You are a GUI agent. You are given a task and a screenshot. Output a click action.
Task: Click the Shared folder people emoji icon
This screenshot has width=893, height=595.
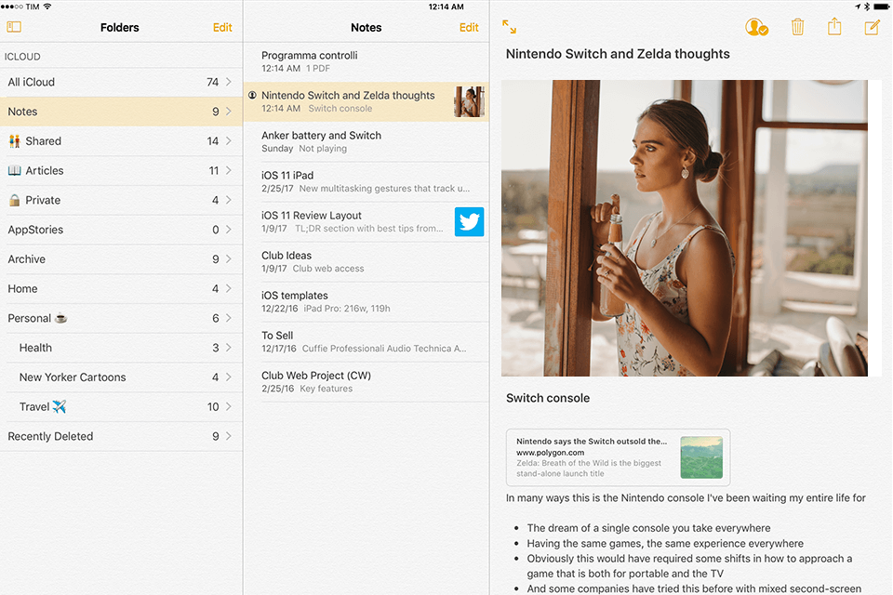coord(14,141)
